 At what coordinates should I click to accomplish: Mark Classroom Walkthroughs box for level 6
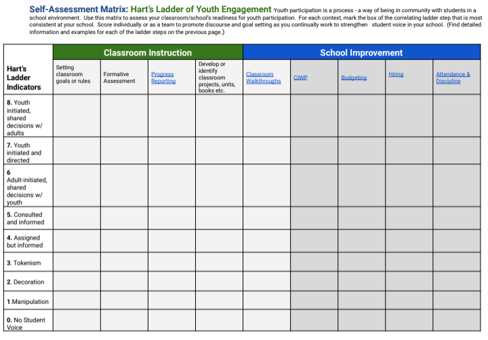click(x=267, y=185)
